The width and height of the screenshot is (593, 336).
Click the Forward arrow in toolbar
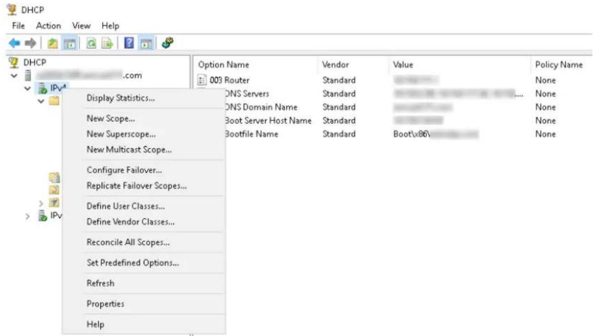31,44
